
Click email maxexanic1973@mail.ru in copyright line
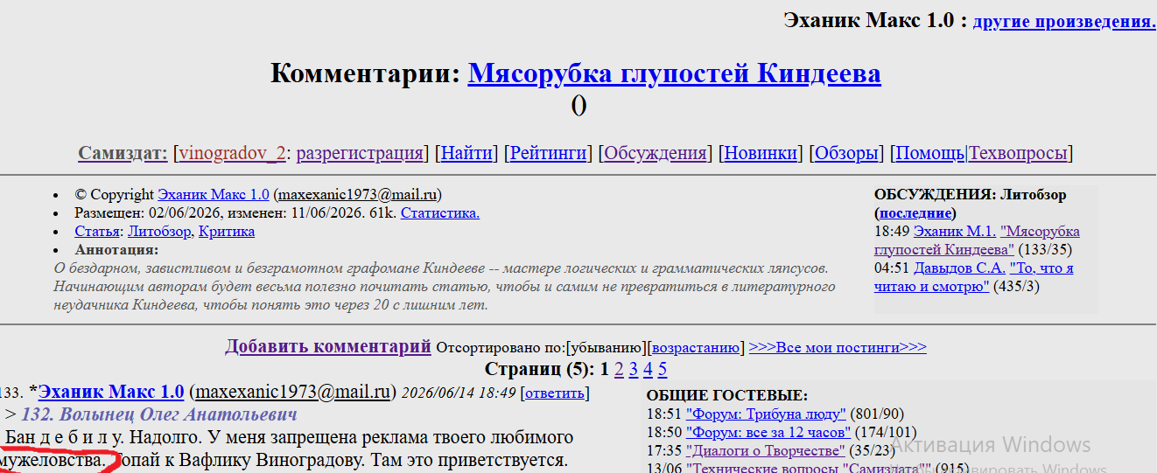(358, 195)
